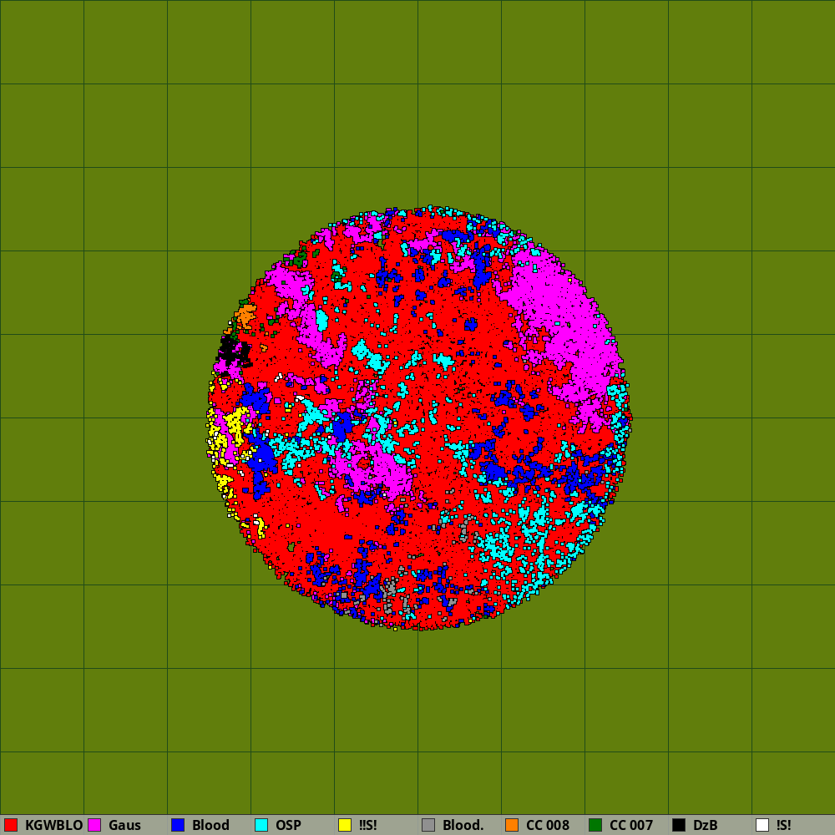Click the orange patch near map's upper-left edge
Image resolution: width=835 pixels, height=835 pixels.
[245, 316]
